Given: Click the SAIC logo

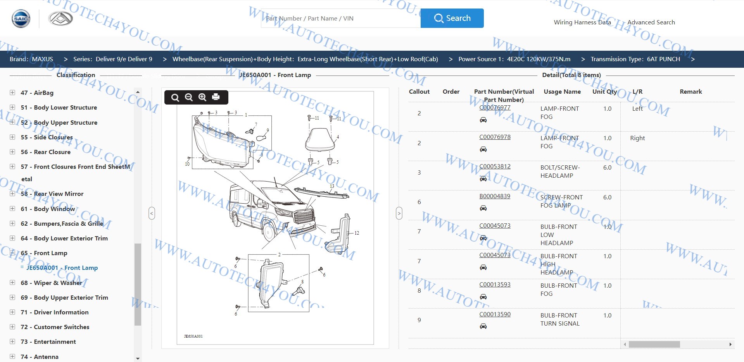Looking at the screenshot, I should click(x=21, y=19).
